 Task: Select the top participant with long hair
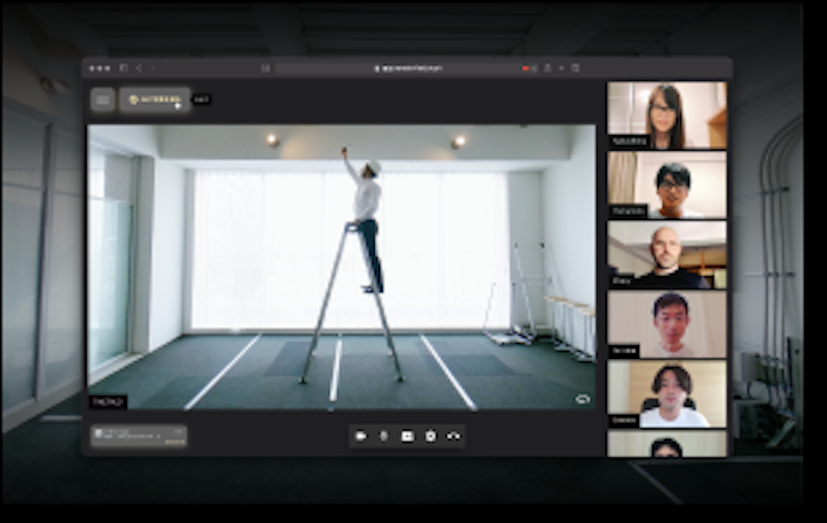pos(667,115)
